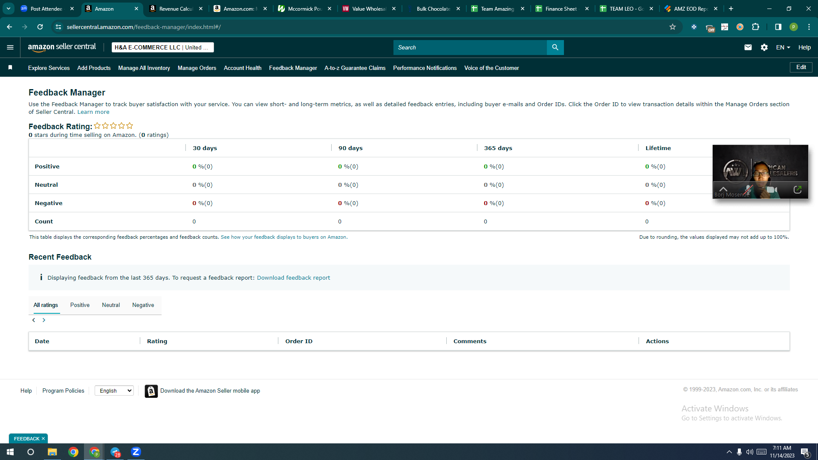Switch to the AMZ EOD Report tab
818x460 pixels.
tap(691, 9)
